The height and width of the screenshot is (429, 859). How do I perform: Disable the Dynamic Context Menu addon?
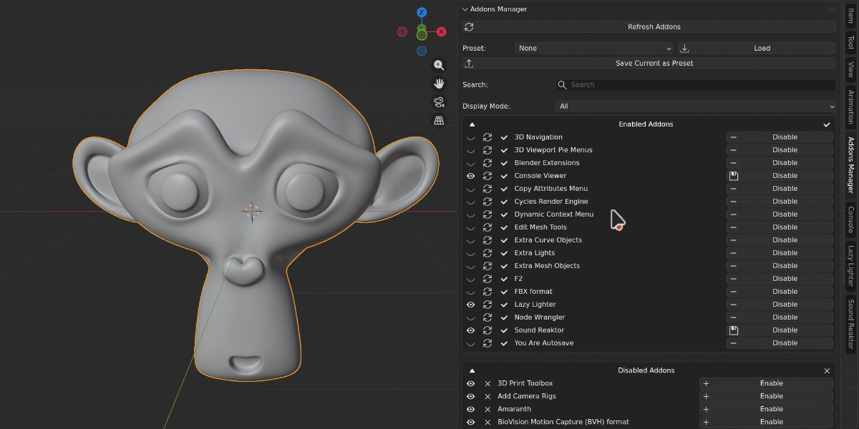(781, 214)
